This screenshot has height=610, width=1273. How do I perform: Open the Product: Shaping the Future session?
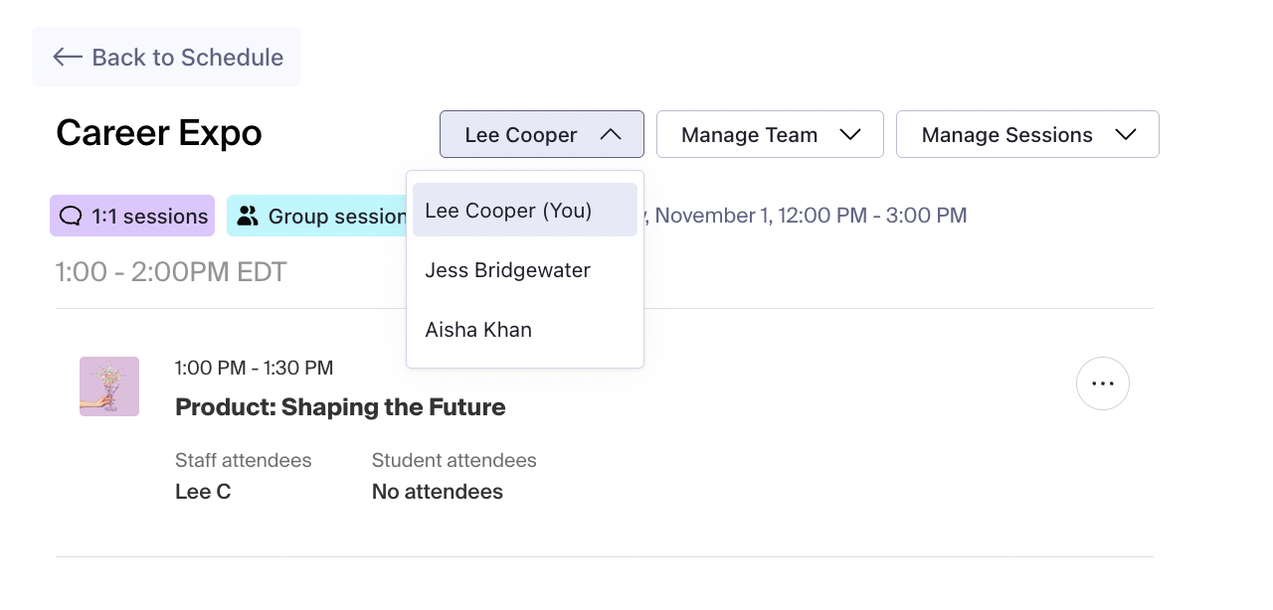[340, 407]
